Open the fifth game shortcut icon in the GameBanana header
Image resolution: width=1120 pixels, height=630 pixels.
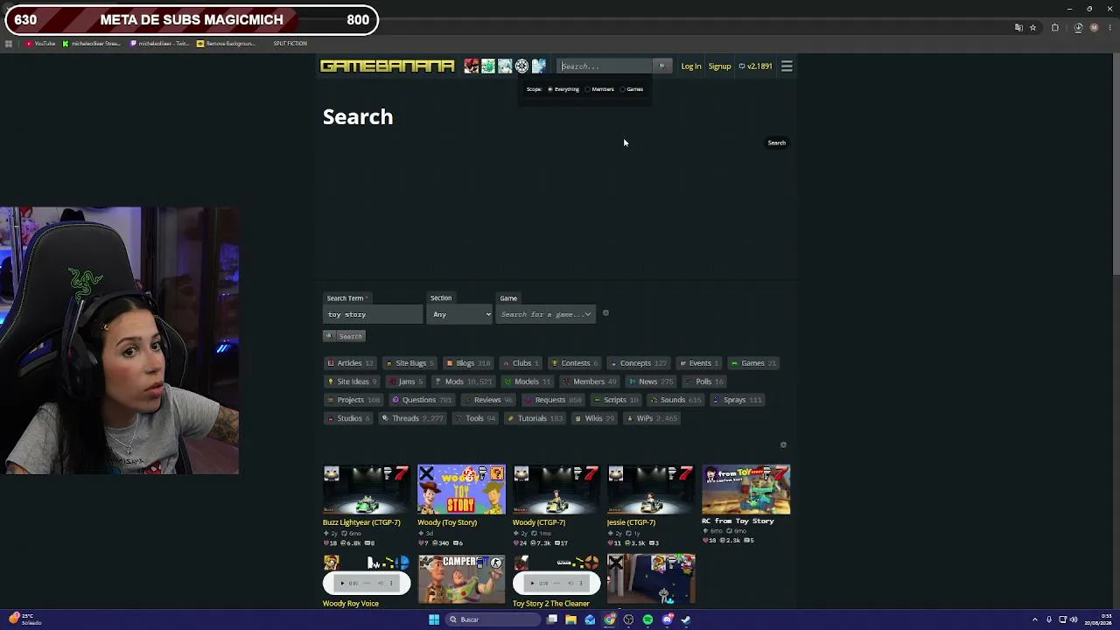(538, 66)
